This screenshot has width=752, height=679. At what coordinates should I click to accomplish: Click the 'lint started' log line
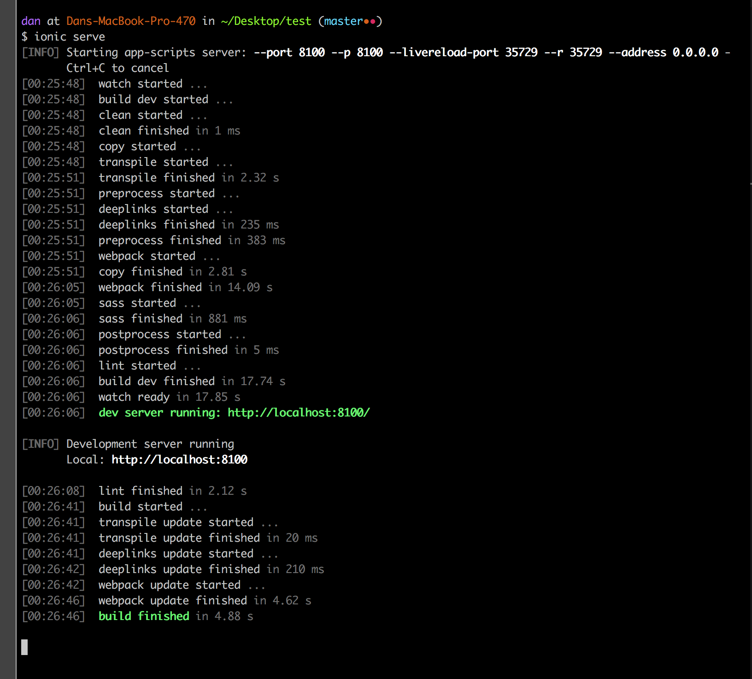pyautogui.click(x=149, y=366)
